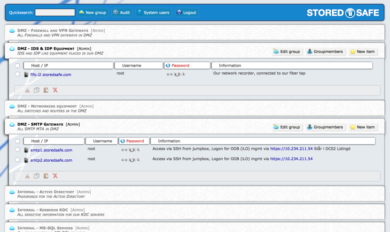Toggle select-all checkbox in SMTP Gateways table
This screenshot has width=390, height=232.
click(17, 141)
